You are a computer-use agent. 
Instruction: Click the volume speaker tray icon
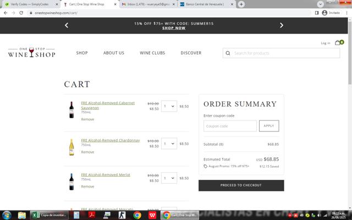click(x=319, y=215)
